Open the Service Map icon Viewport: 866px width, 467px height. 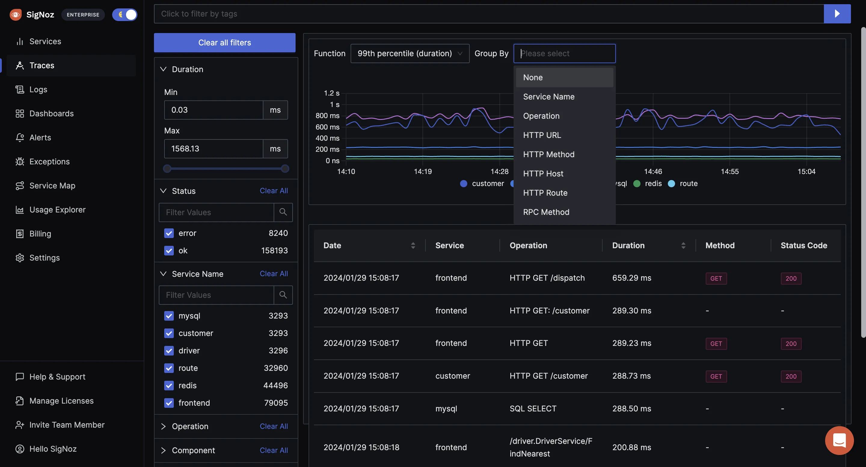tap(20, 185)
